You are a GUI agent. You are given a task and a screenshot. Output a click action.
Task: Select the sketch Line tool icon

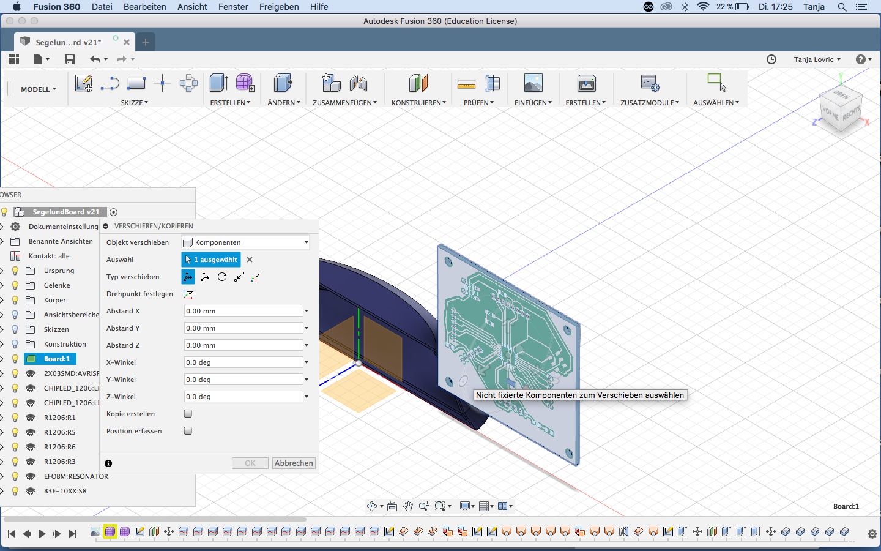click(x=110, y=83)
